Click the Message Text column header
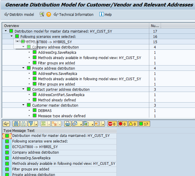The width and height of the screenshot is (195, 176). 23,130
